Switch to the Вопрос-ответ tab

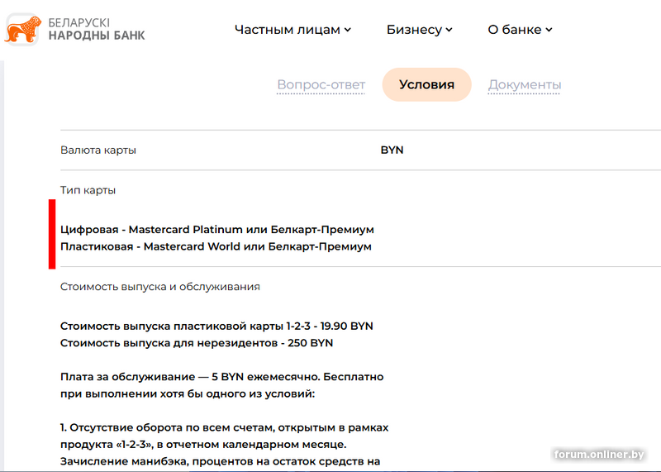pos(321,84)
